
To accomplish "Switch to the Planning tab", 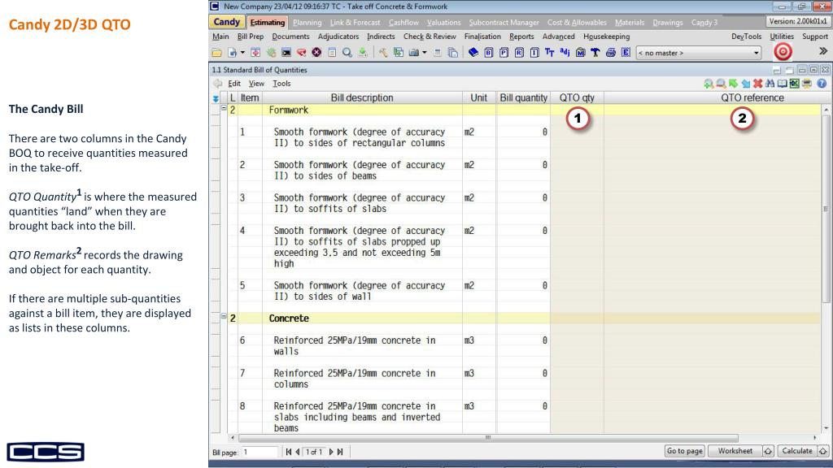I will pos(307,22).
